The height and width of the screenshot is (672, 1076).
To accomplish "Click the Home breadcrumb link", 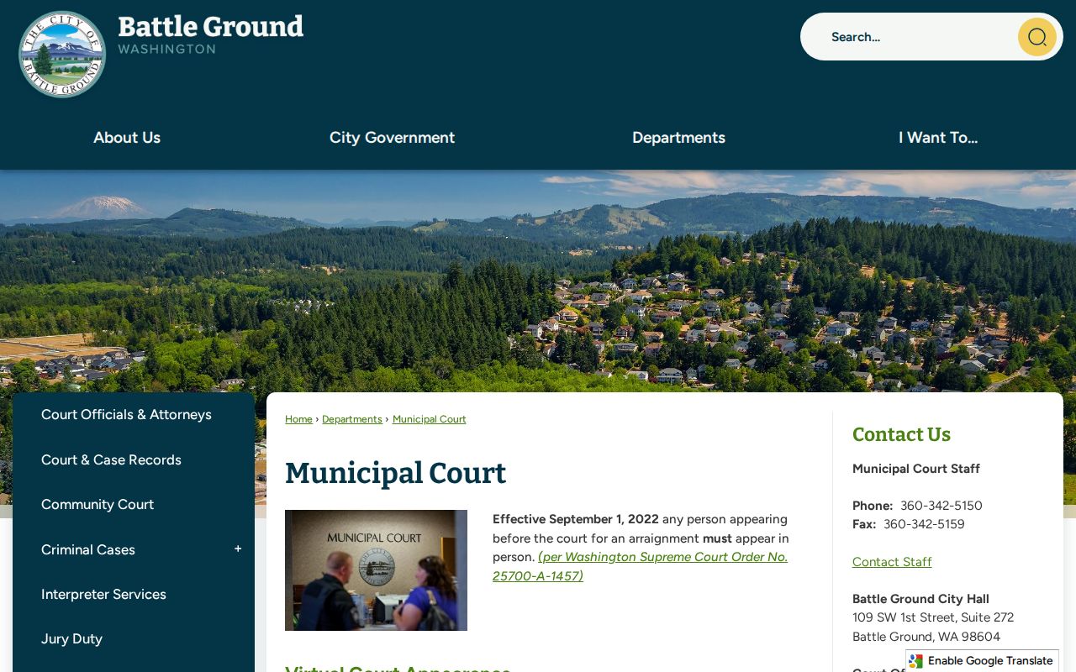I will [x=298, y=419].
